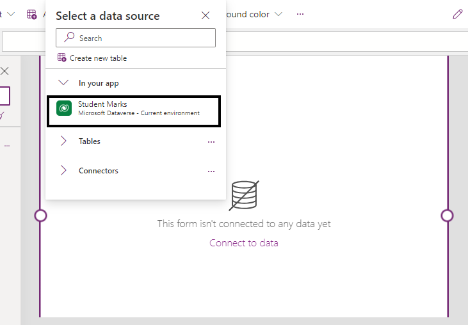The width and height of the screenshot is (468, 325).
Task: Click the right resize handle of the form
Action: [447, 216]
